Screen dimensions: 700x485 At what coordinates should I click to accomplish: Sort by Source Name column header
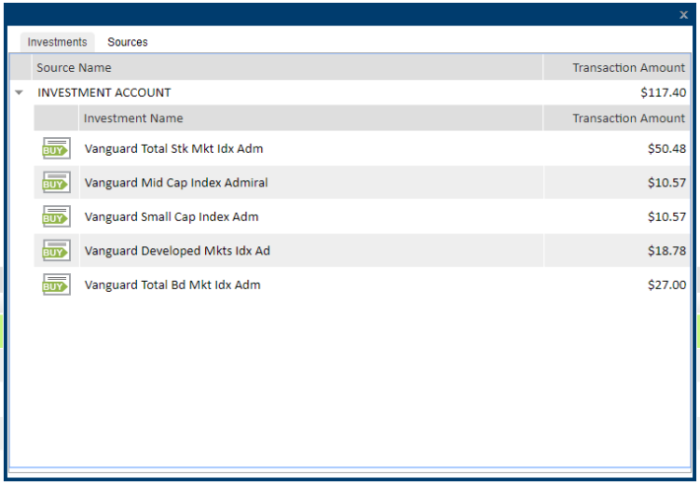[x=287, y=67]
